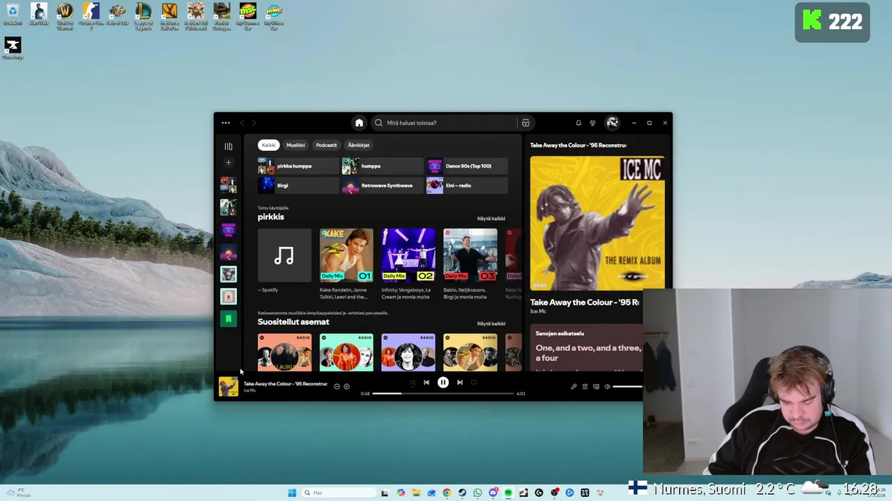Click the minus icon by song title
Image resolution: width=892 pixels, height=501 pixels.
click(337, 386)
